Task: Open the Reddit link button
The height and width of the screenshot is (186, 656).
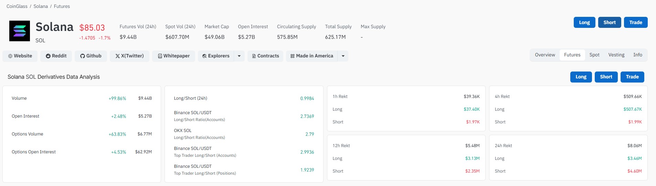Action: pos(56,56)
